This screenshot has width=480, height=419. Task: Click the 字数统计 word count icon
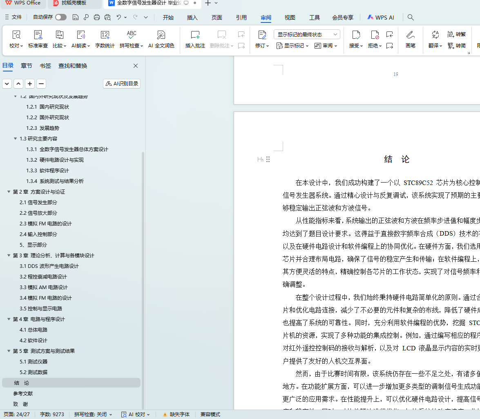[x=105, y=35]
